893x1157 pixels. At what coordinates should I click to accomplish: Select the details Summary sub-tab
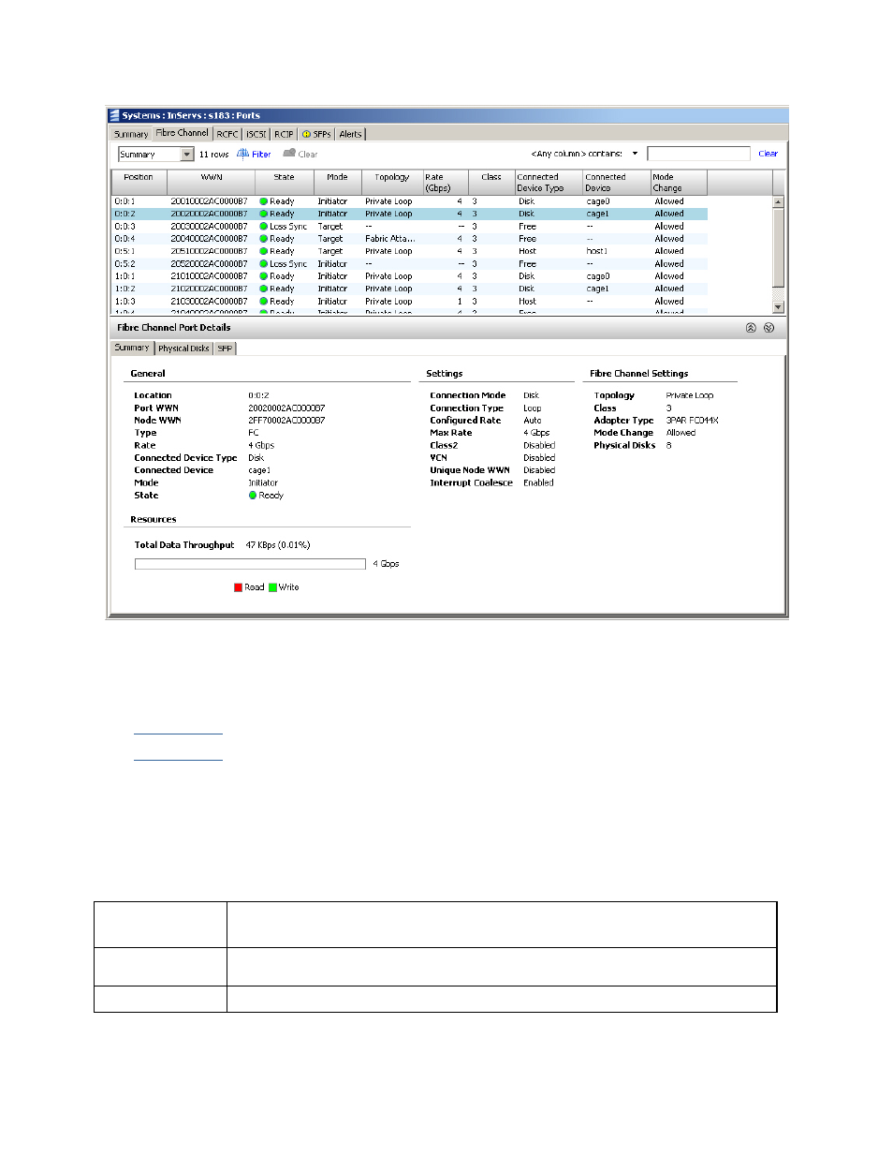tap(132, 348)
